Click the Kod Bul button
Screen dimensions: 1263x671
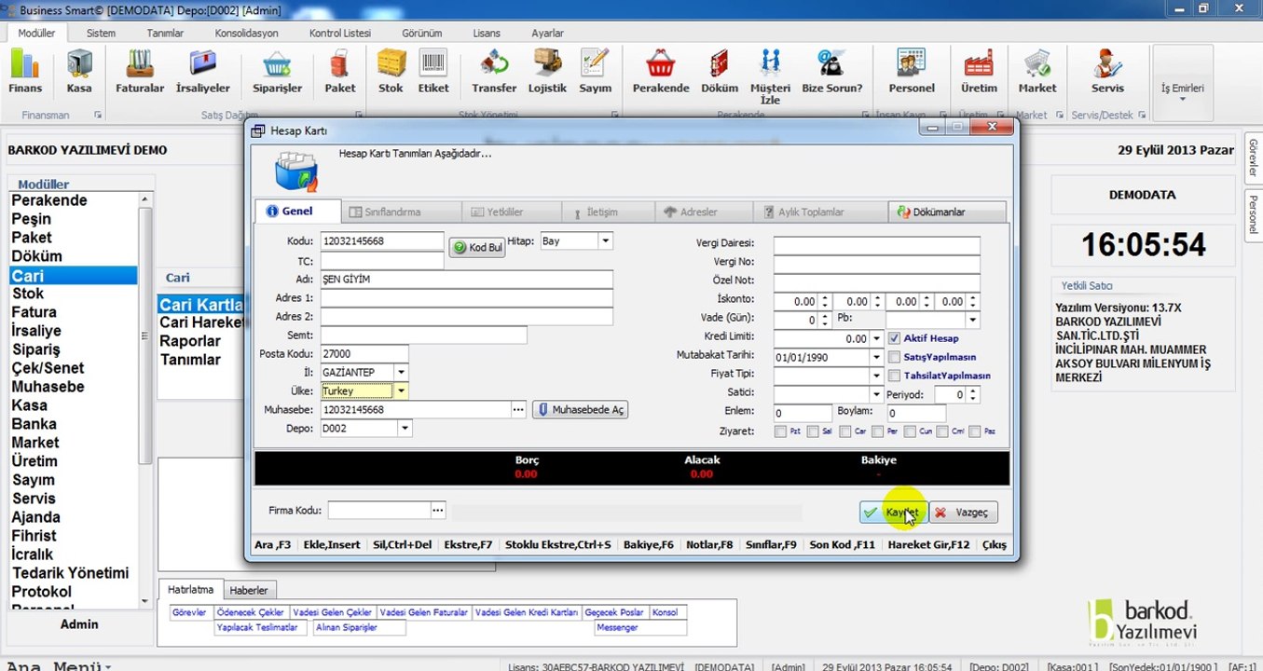pos(477,248)
